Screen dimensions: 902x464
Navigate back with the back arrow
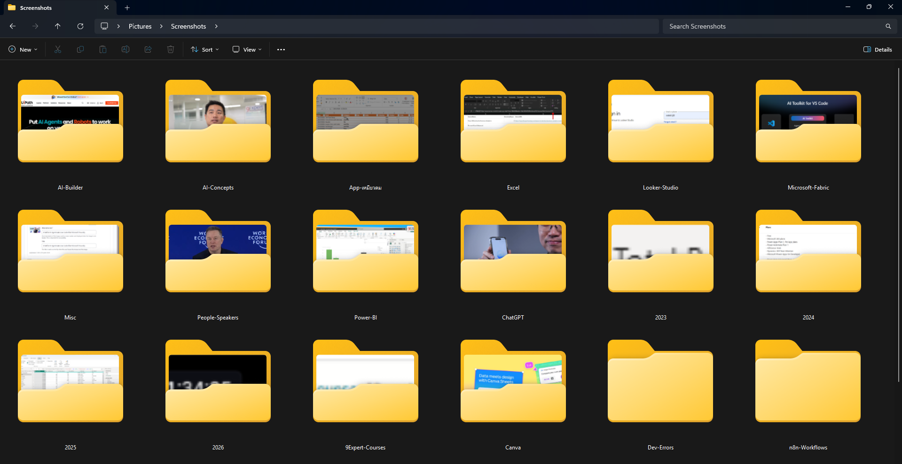pyautogui.click(x=13, y=26)
